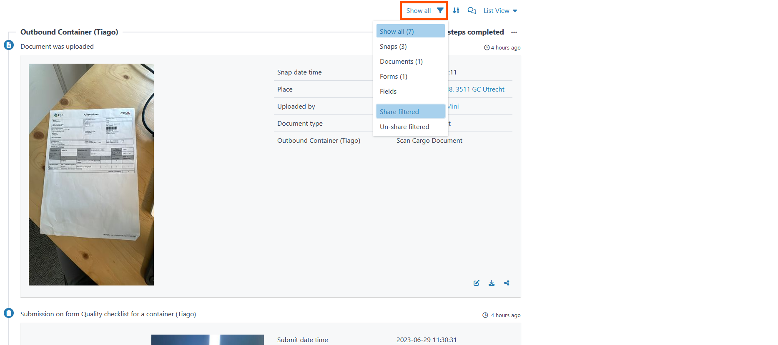Open the scanned cargo document thumbnail
778x345 pixels.
pos(91,174)
